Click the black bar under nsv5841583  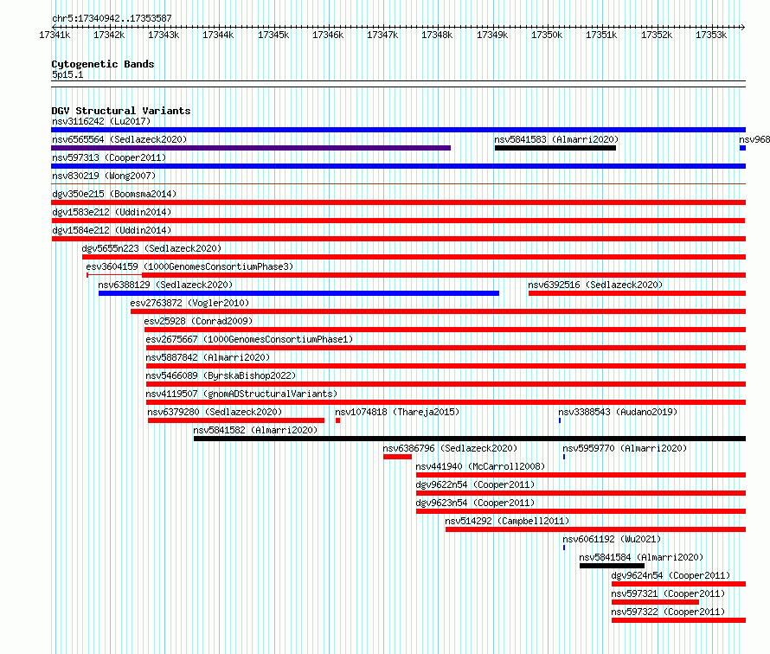click(555, 148)
